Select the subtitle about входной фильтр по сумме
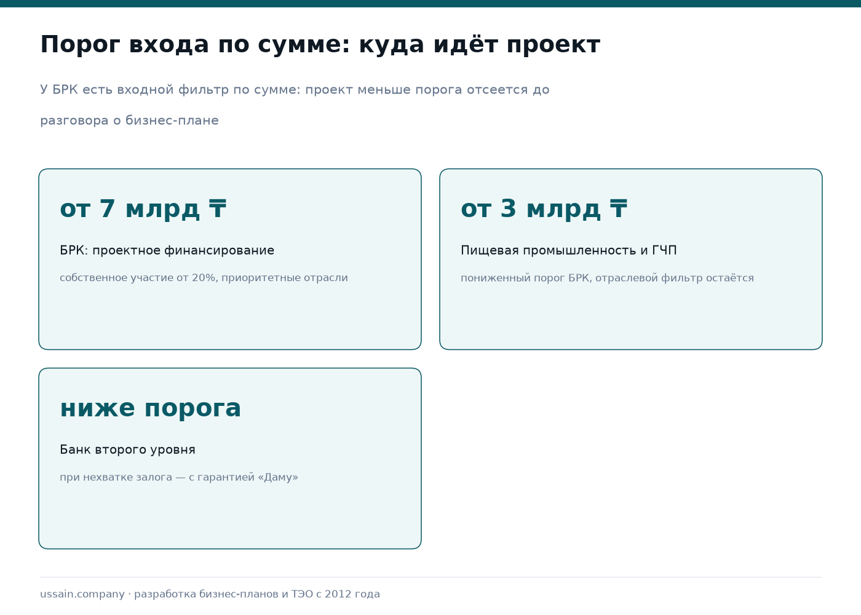 (x=295, y=105)
